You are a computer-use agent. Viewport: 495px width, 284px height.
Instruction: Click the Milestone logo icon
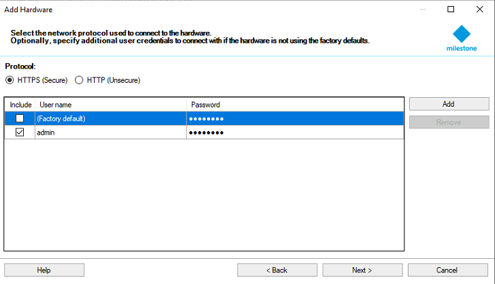(x=462, y=34)
